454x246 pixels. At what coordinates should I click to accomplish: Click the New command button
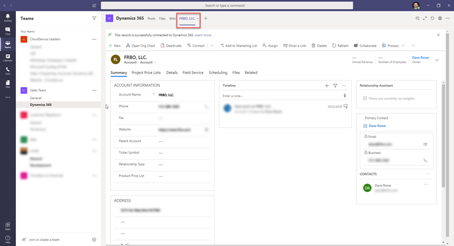115,46
